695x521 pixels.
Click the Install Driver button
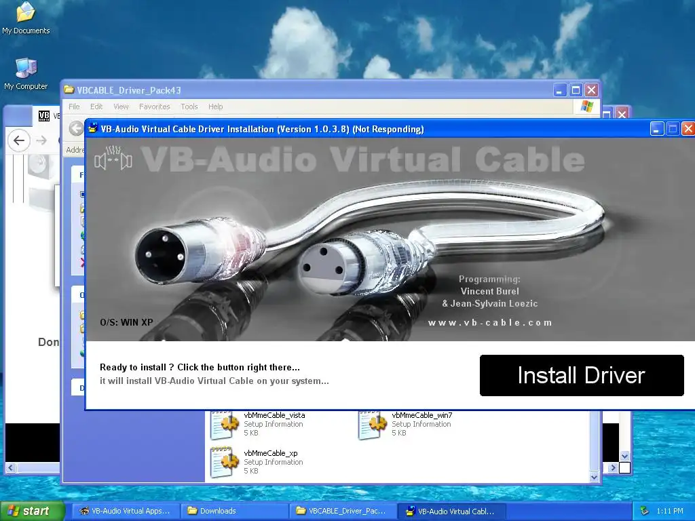click(582, 375)
